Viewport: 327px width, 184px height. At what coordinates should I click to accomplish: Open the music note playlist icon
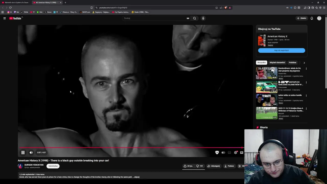click(305, 8)
